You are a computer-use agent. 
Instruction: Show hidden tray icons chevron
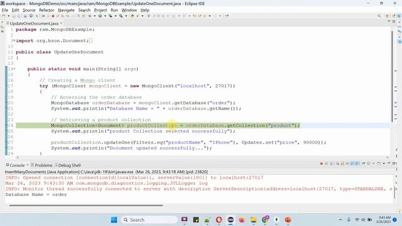tap(340, 220)
